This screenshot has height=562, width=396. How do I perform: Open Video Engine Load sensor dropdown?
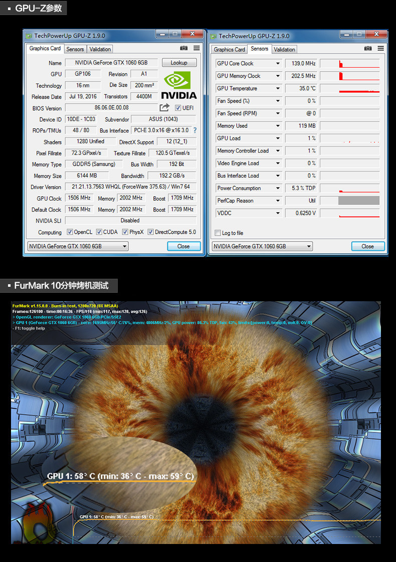coord(278,164)
